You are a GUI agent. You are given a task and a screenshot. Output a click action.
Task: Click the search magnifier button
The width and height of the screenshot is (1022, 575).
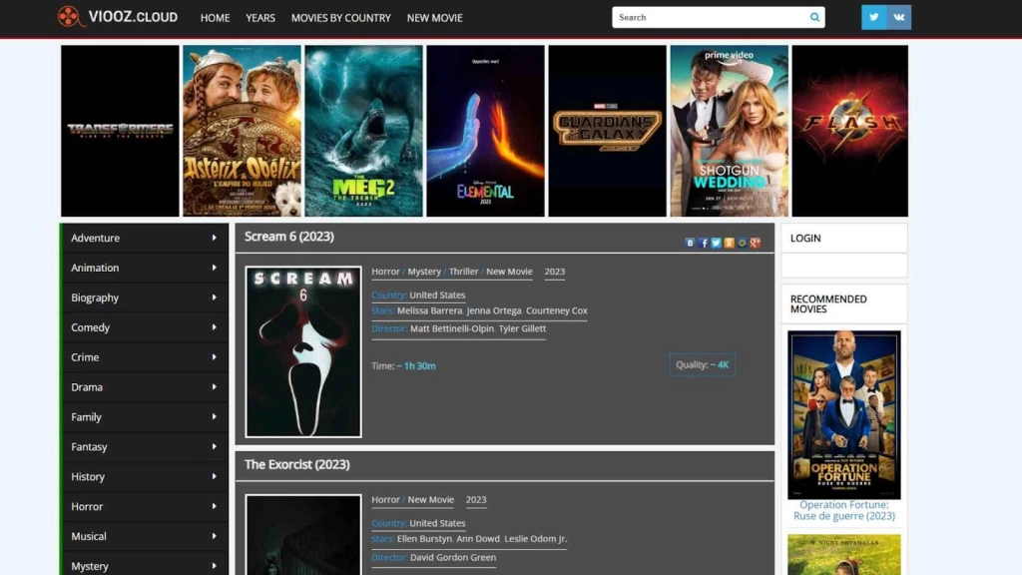[814, 17]
